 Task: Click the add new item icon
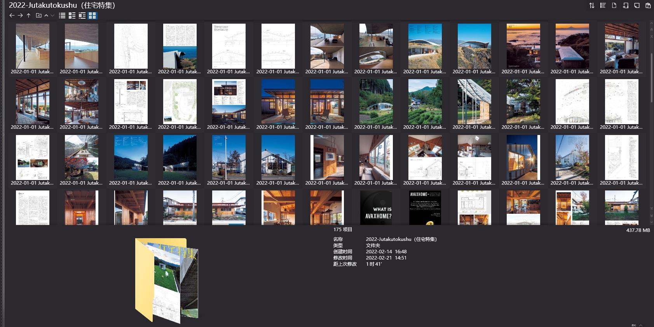pos(626,5)
